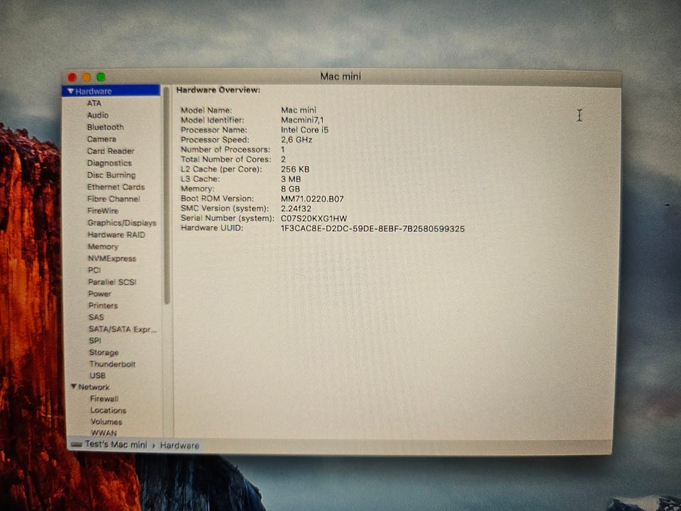681x511 pixels.
Task: Open the Volumes network entry
Action: pos(106,422)
